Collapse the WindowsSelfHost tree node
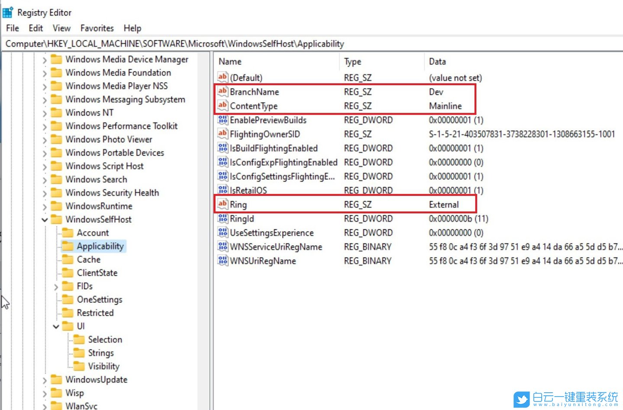The width and height of the screenshot is (623, 410). [45, 220]
